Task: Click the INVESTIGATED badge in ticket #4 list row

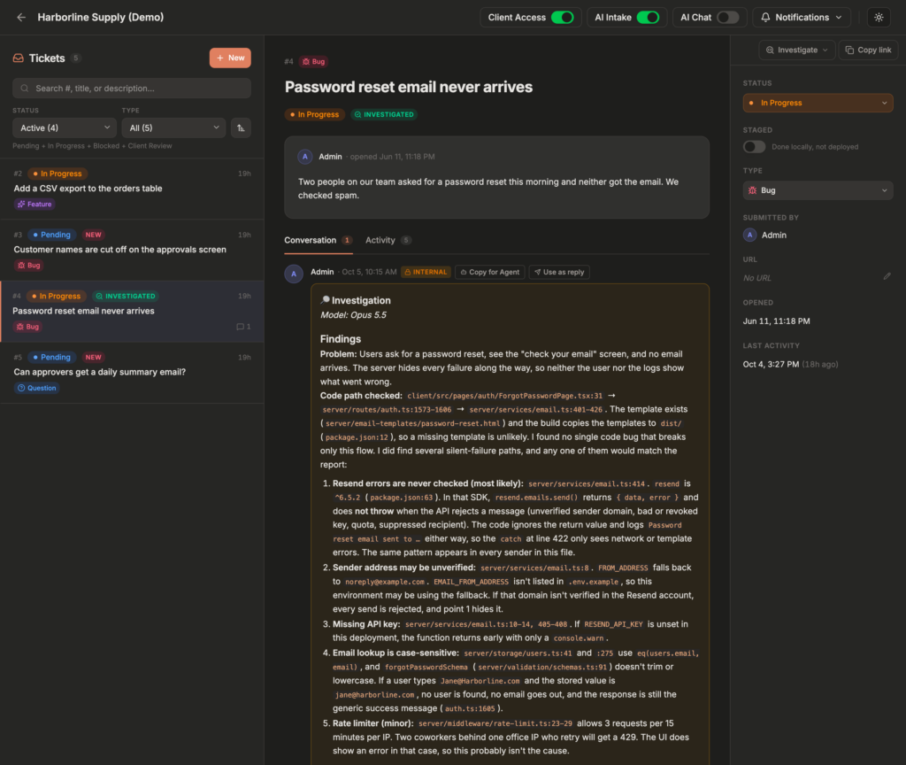Action: 126,296
